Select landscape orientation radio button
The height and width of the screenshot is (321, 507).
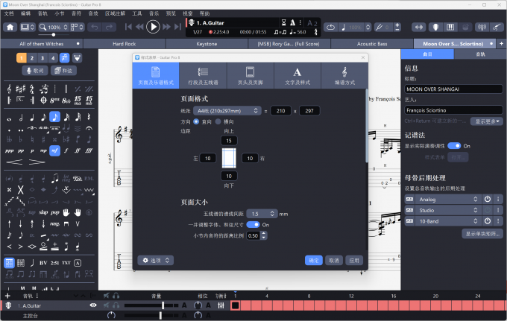click(x=218, y=121)
